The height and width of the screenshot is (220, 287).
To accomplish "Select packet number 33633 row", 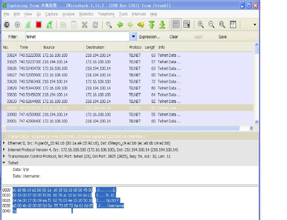I will click(128, 101).
